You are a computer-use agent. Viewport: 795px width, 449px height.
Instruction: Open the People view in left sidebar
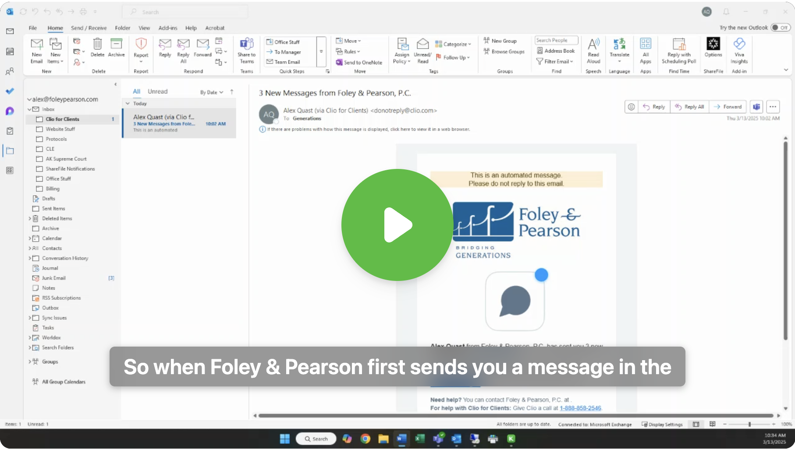pos(10,71)
